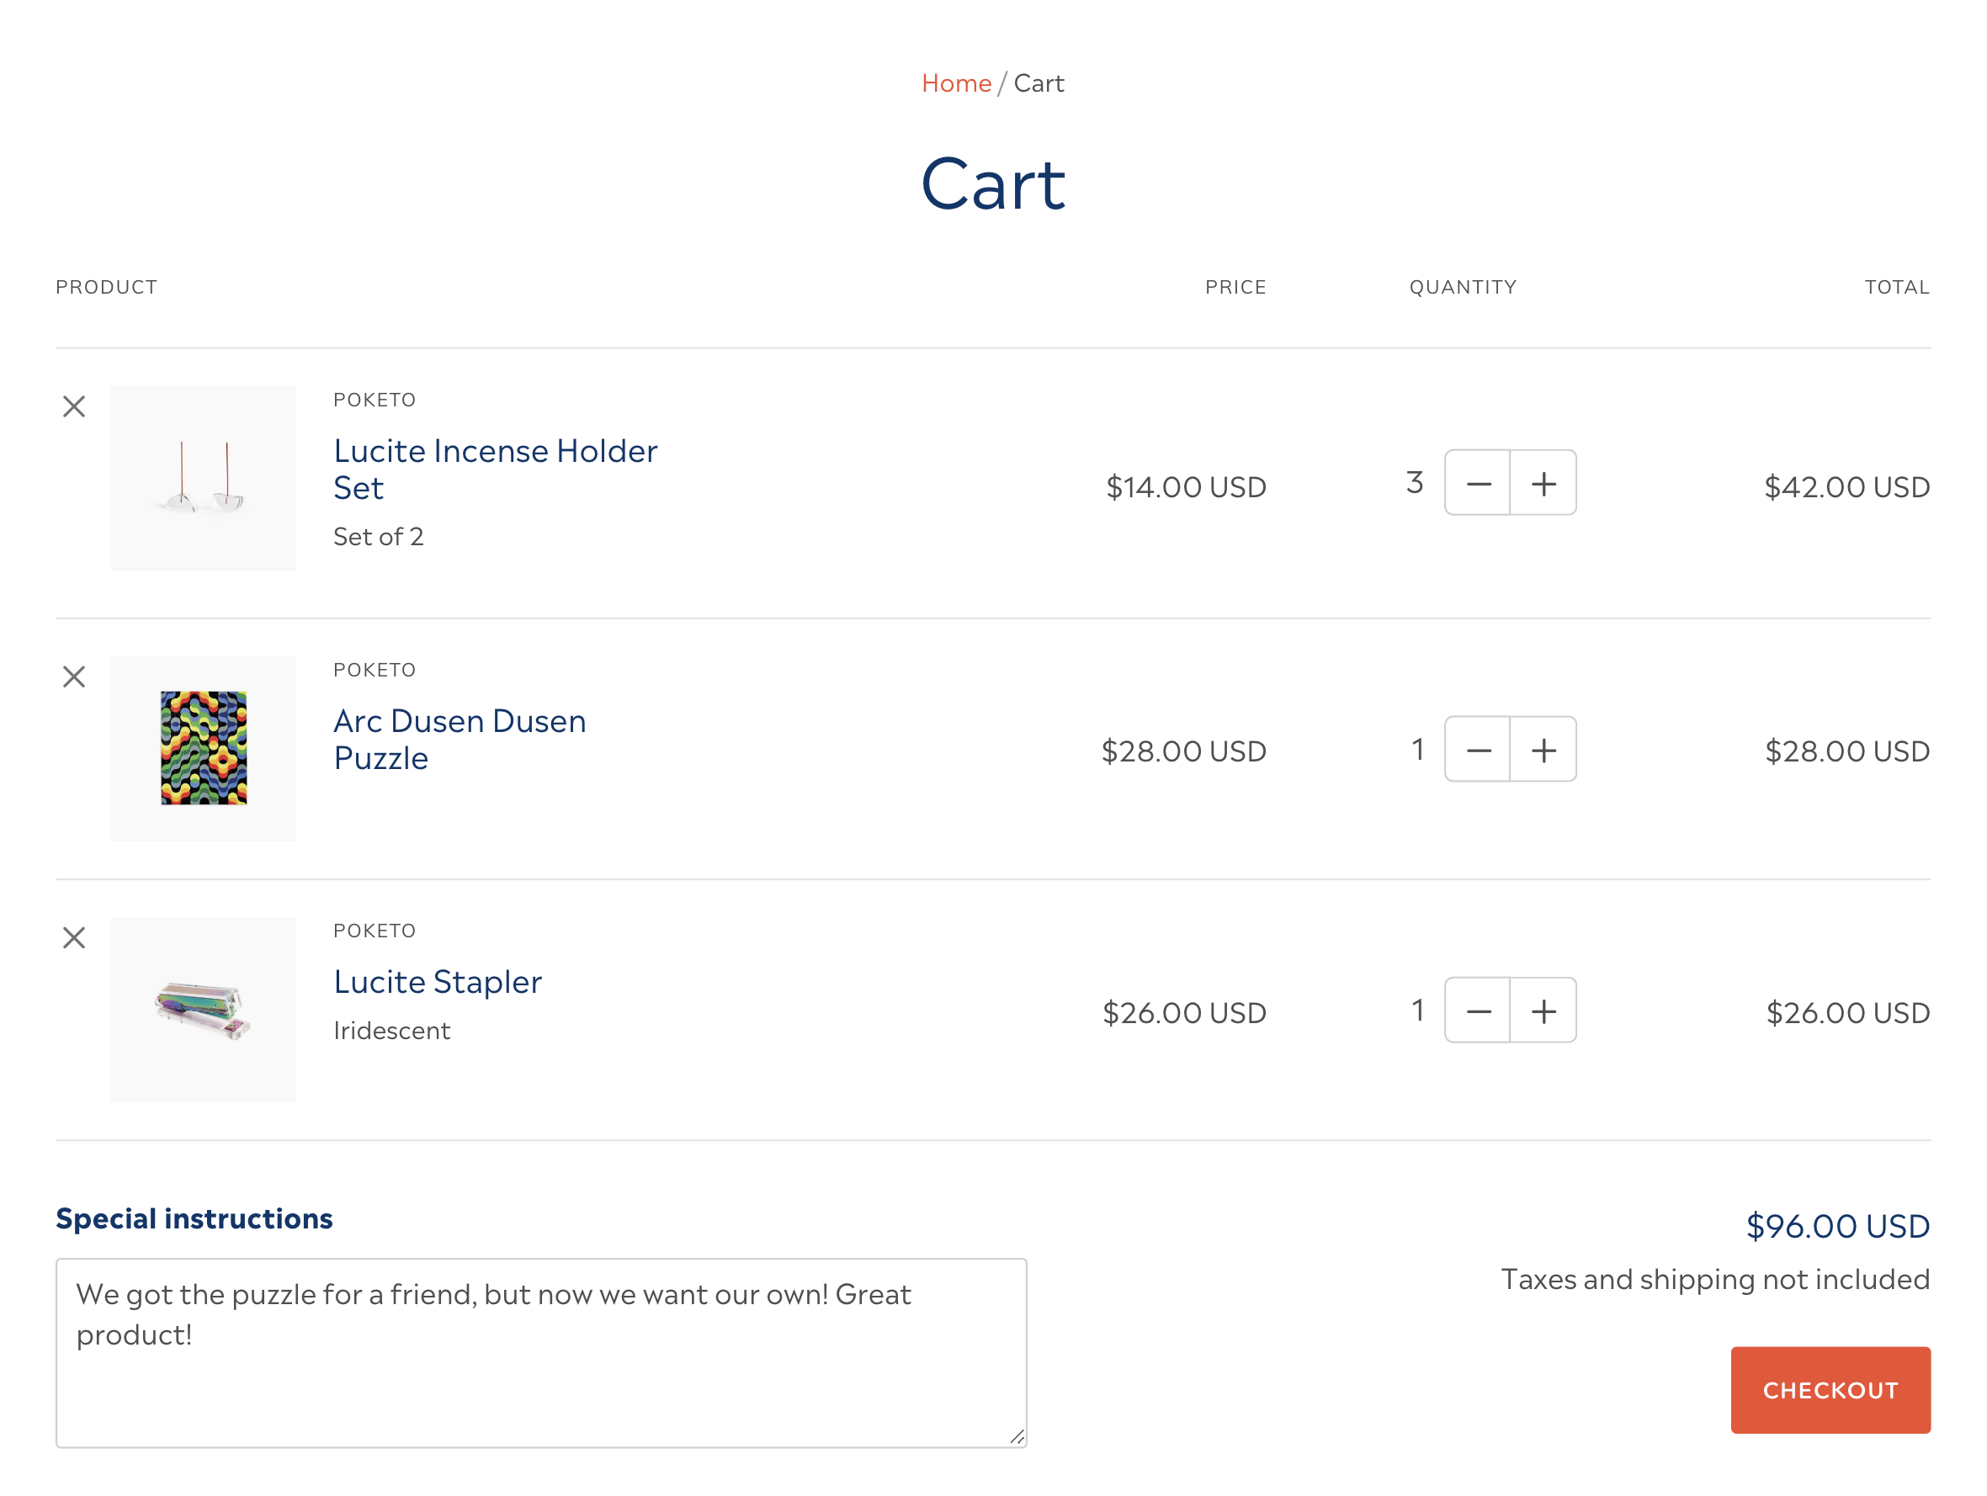
Task: Click the decrement minus icon for Arc Dusen Dusen Puzzle
Action: [1478, 750]
